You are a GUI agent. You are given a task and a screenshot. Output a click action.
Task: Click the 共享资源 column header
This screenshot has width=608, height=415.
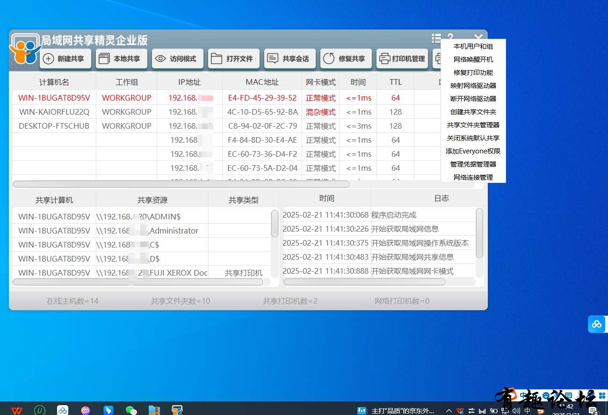(152, 200)
